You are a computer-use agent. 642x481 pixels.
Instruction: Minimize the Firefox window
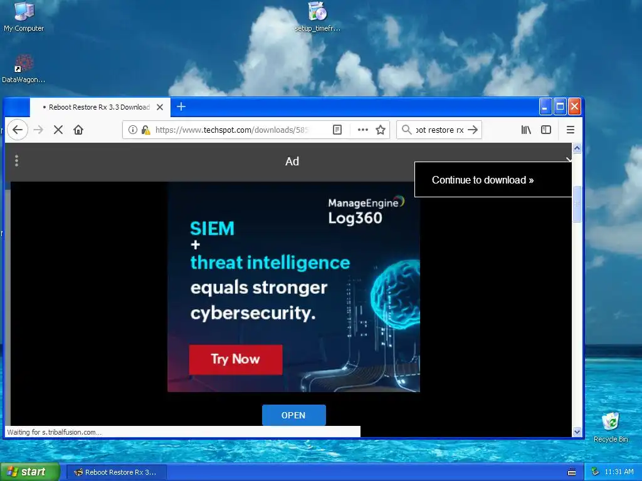click(x=545, y=106)
